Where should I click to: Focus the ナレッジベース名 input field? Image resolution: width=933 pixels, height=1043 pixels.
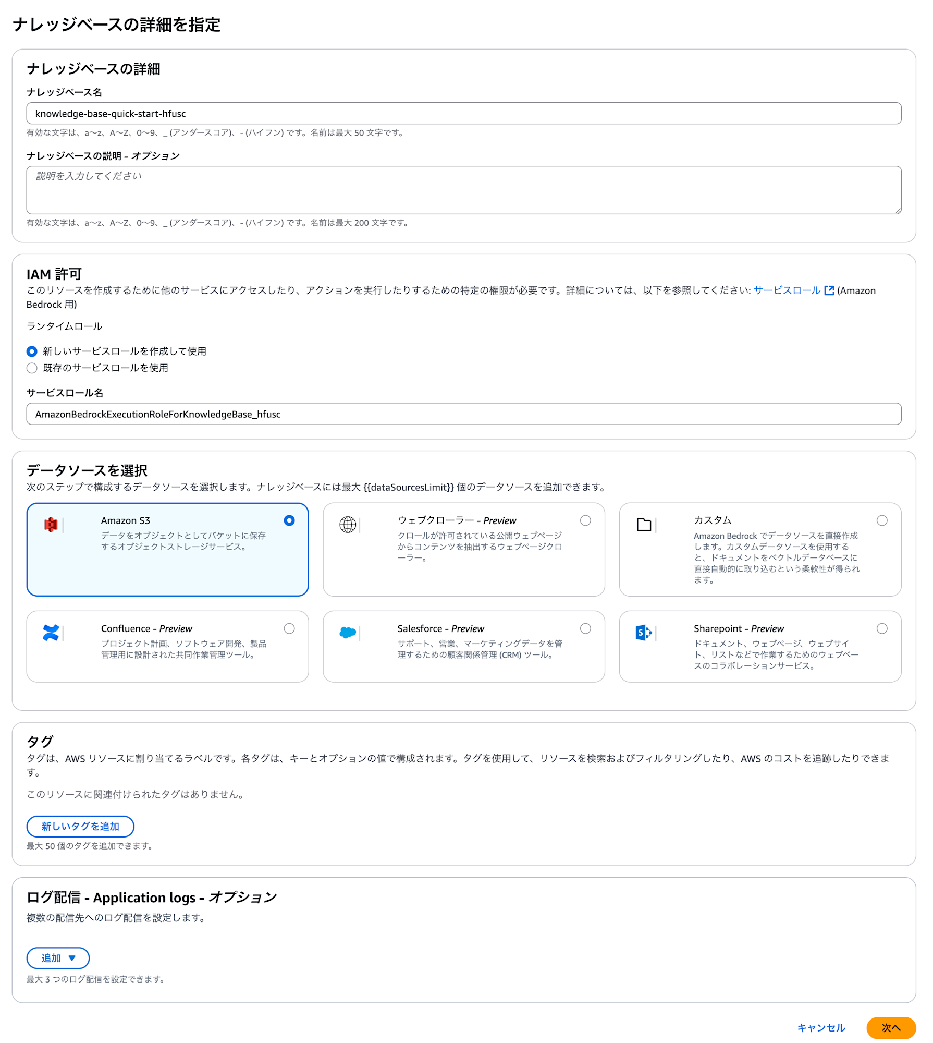coord(464,114)
